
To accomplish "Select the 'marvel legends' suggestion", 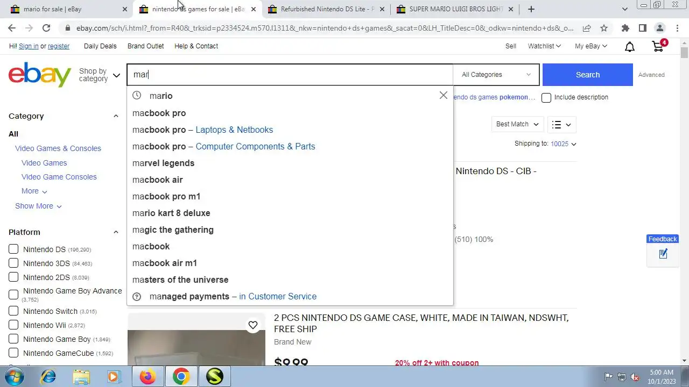I will click(x=290, y=163).
